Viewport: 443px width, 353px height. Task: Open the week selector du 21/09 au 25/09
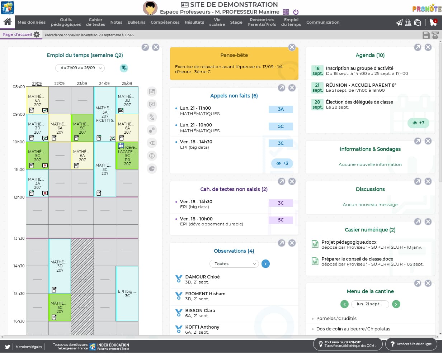tap(80, 68)
